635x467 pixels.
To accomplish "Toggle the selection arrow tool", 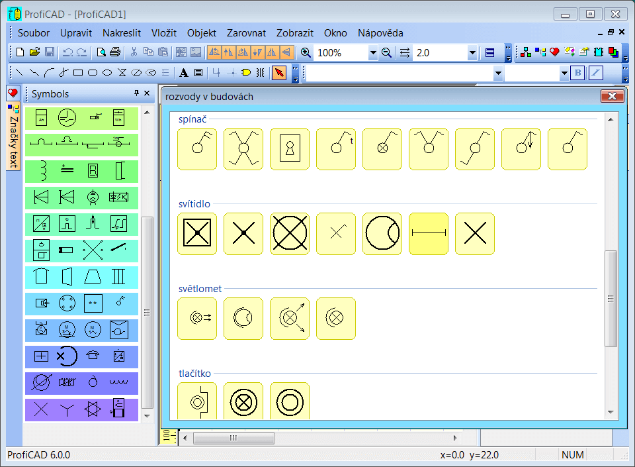I will pyautogui.click(x=279, y=73).
